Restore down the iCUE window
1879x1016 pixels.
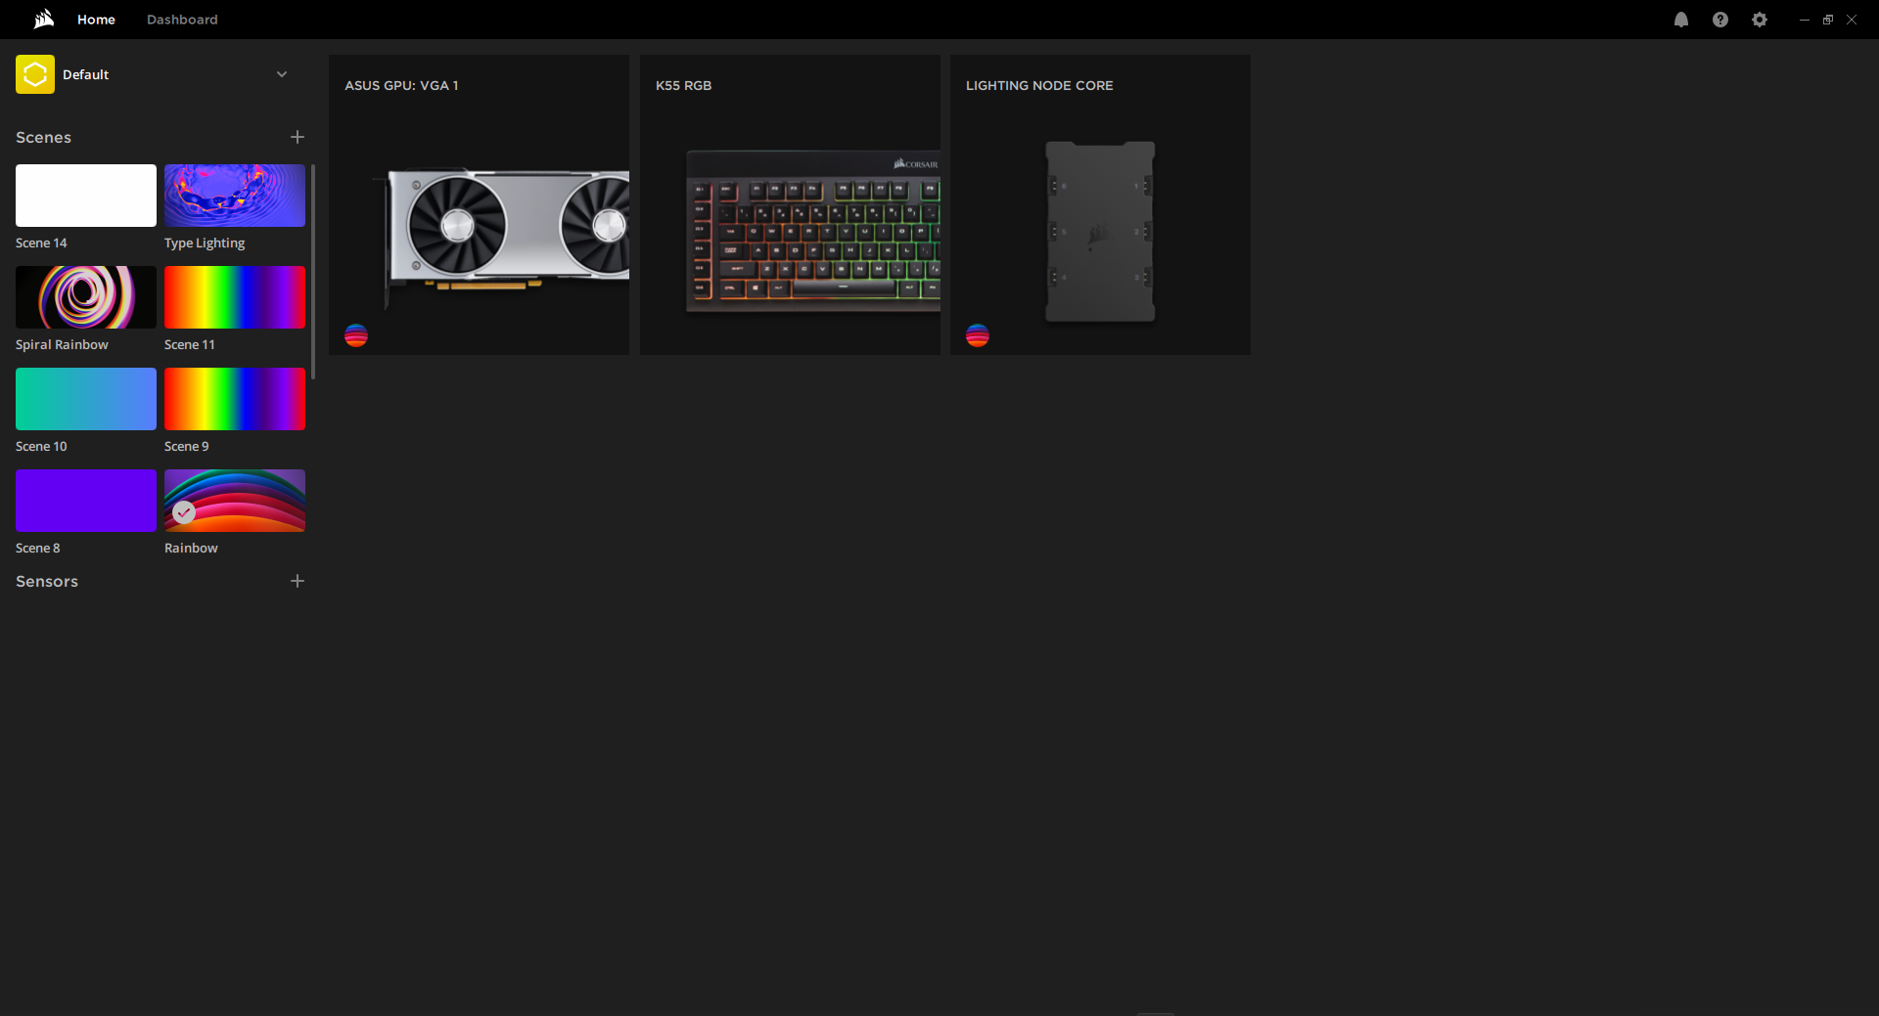[x=1827, y=20]
